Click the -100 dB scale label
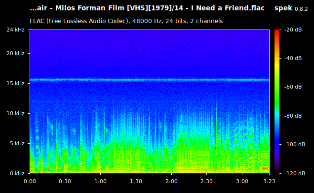314x193 pixels. 295,144
